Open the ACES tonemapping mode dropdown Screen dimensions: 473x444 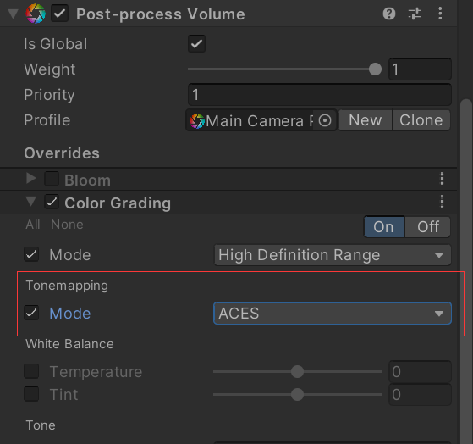(333, 314)
